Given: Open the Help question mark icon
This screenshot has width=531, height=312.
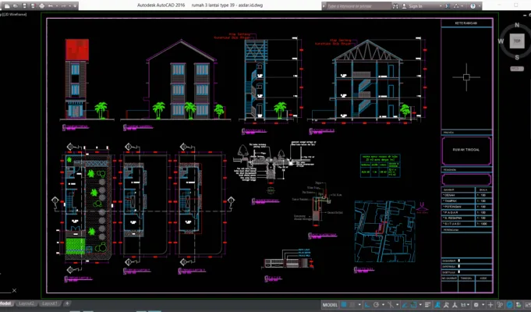Looking at the screenshot, I should 473,6.
